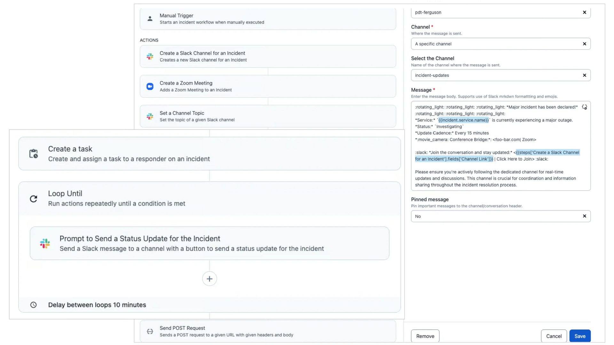Remove this workflow action
Image resolution: width=614 pixels, height=345 pixels.
425,336
